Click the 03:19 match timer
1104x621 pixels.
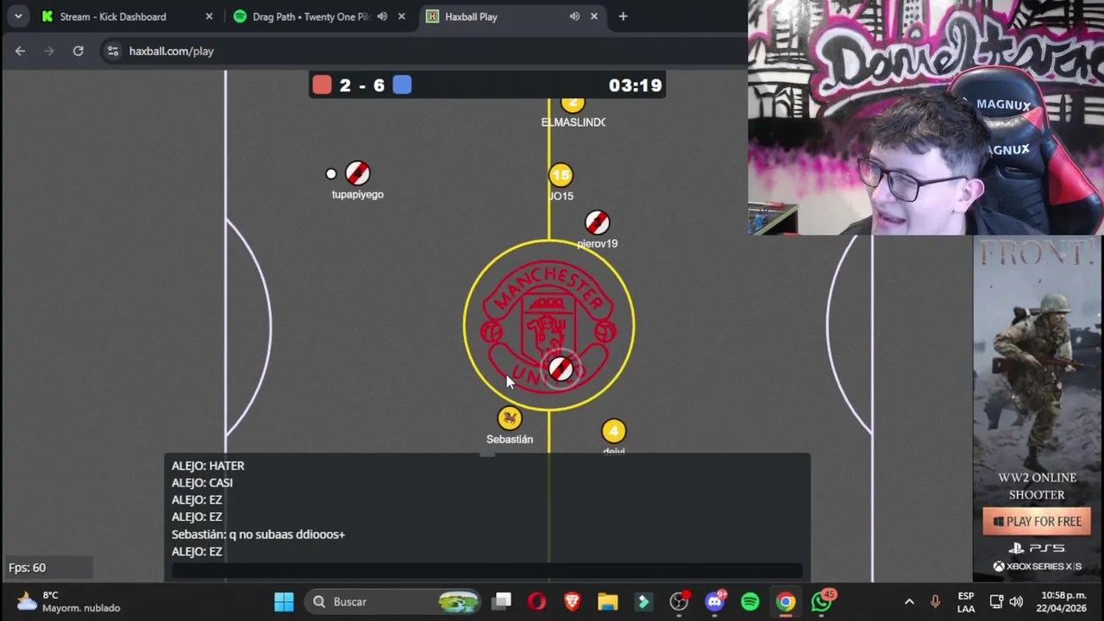tap(635, 85)
